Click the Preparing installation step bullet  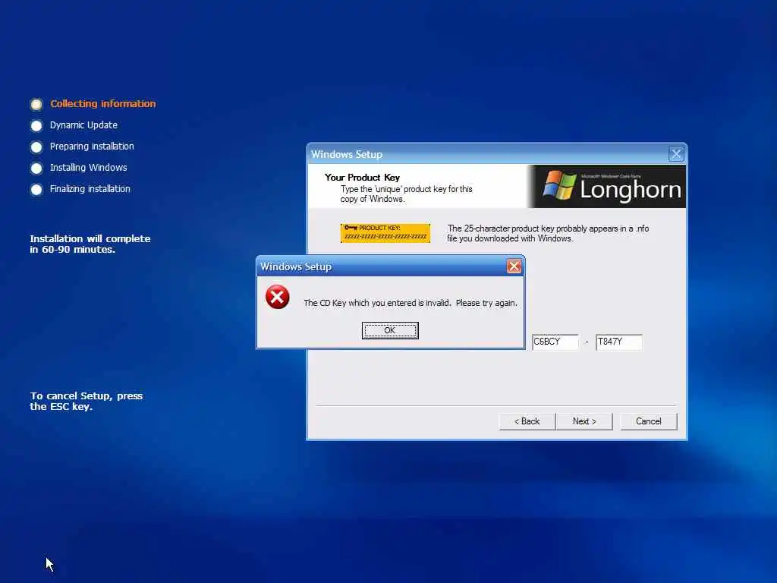[36, 147]
